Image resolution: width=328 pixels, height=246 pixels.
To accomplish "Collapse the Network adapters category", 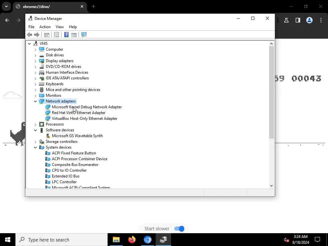I will point(35,101).
